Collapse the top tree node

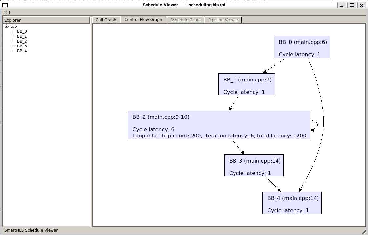(x=6, y=27)
